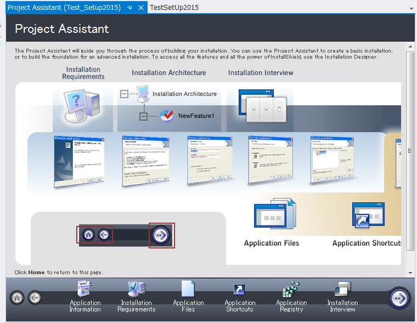
Task: Click the NewFeature1 label in tree
Action: click(x=196, y=116)
